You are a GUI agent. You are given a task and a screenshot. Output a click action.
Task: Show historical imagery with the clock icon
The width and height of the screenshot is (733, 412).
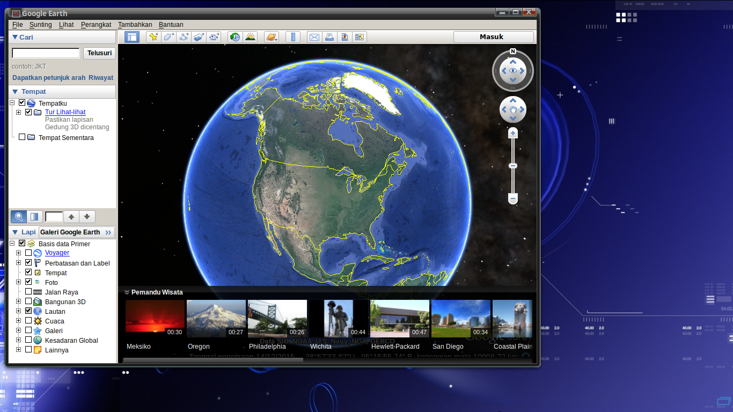[234, 37]
